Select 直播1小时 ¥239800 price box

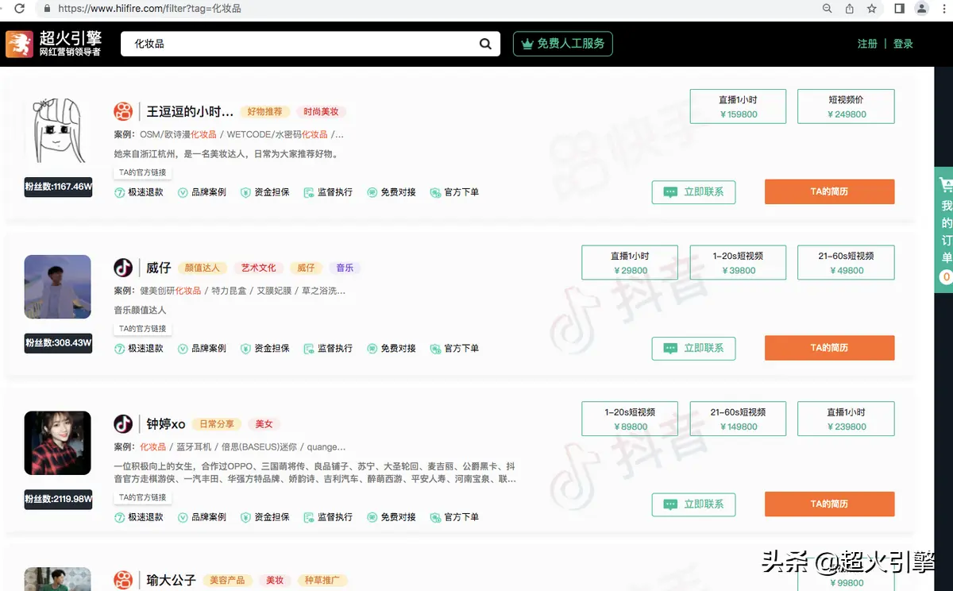coord(846,419)
